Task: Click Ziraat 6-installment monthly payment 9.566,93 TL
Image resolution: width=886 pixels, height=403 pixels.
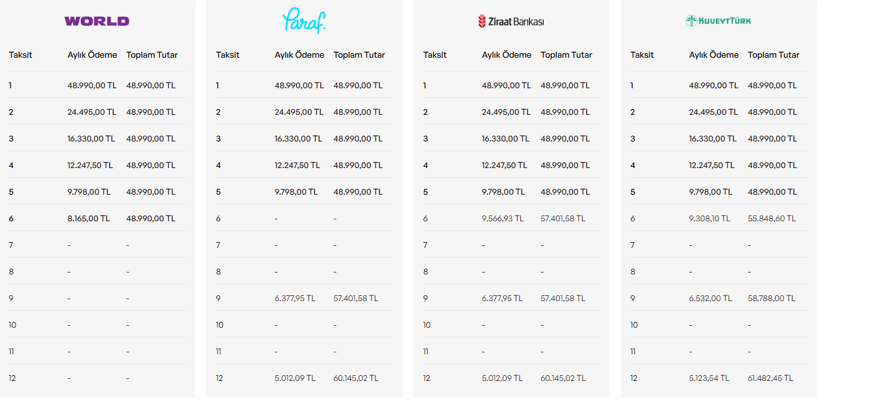Action: [503, 219]
